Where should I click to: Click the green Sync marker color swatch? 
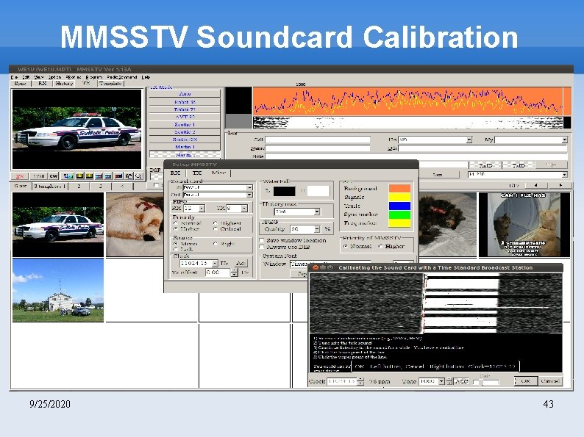399,214
